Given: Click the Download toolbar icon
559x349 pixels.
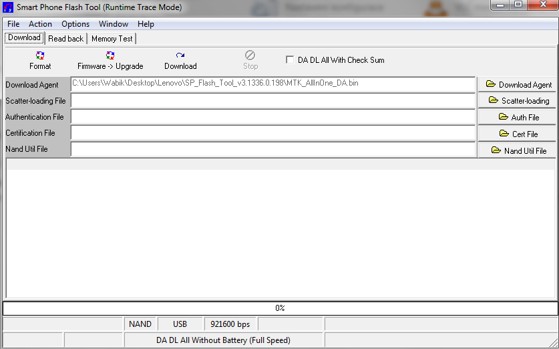Looking at the screenshot, I should tap(180, 55).
